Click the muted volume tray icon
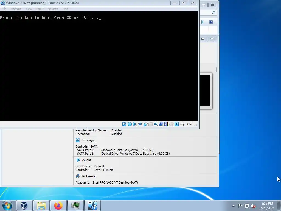Screen dimensions: 281x211 point(253,206)
